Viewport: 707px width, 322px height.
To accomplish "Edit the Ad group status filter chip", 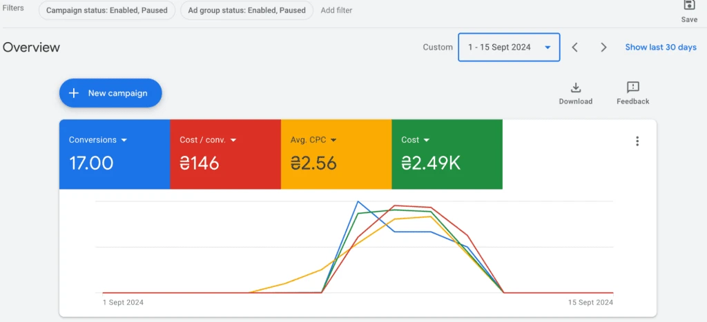I will pyautogui.click(x=246, y=10).
